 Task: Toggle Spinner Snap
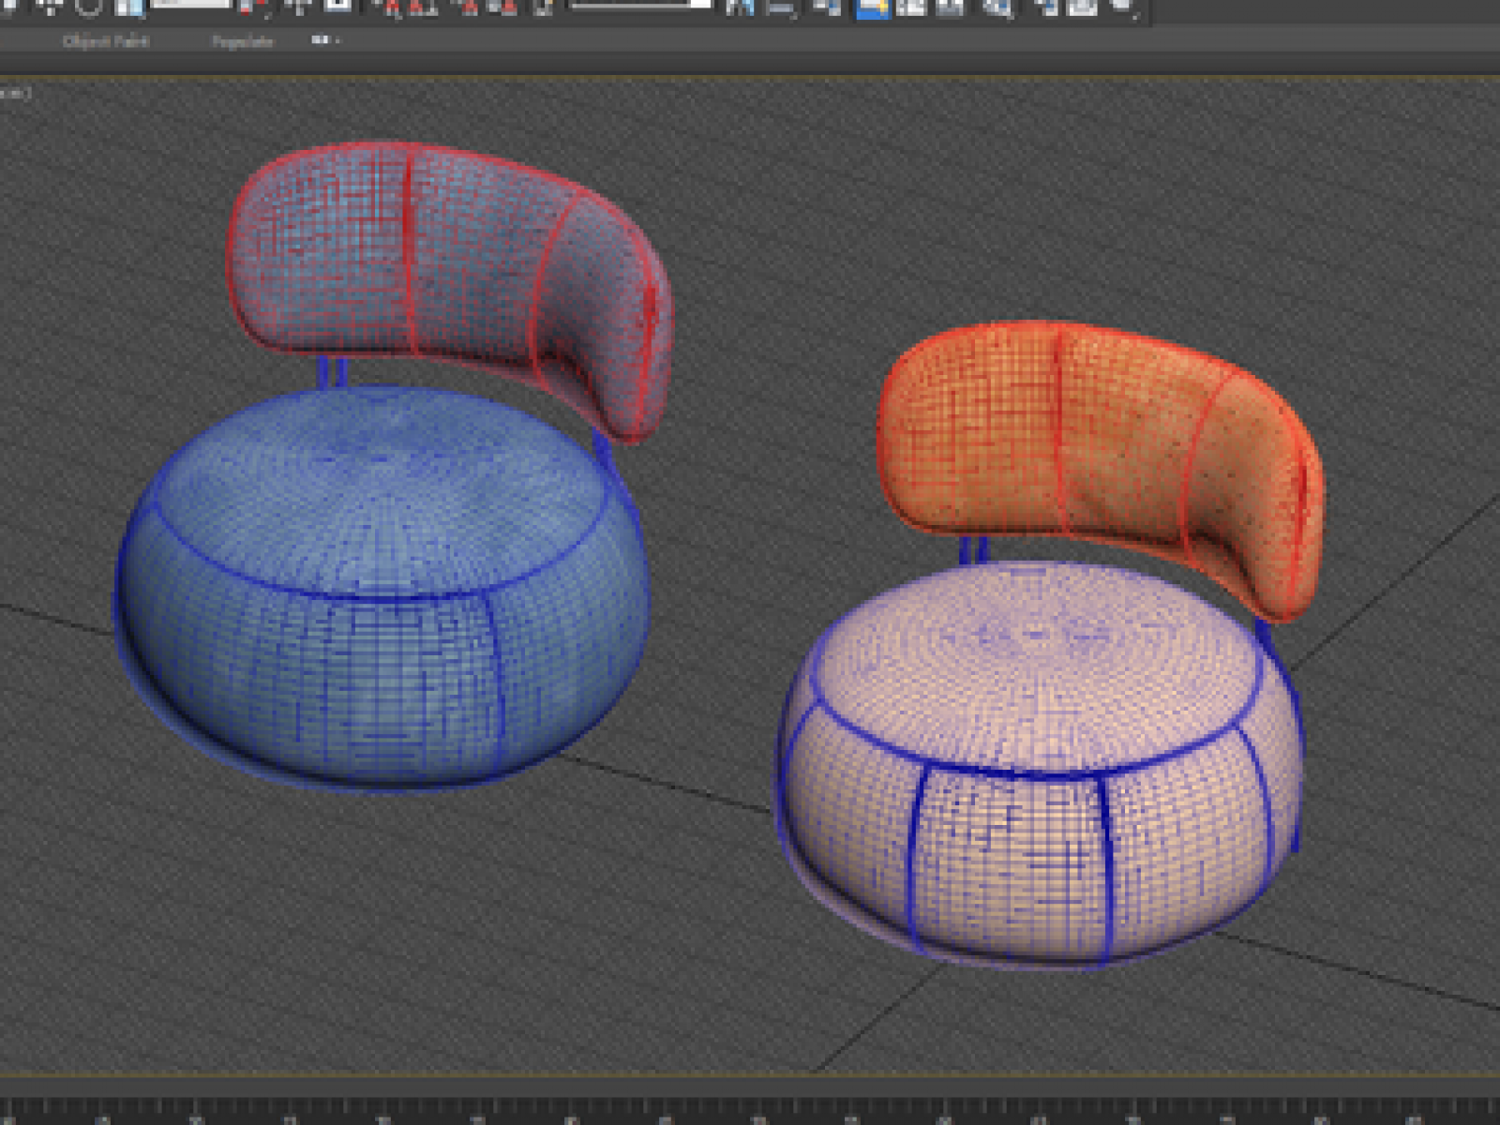[503, 7]
